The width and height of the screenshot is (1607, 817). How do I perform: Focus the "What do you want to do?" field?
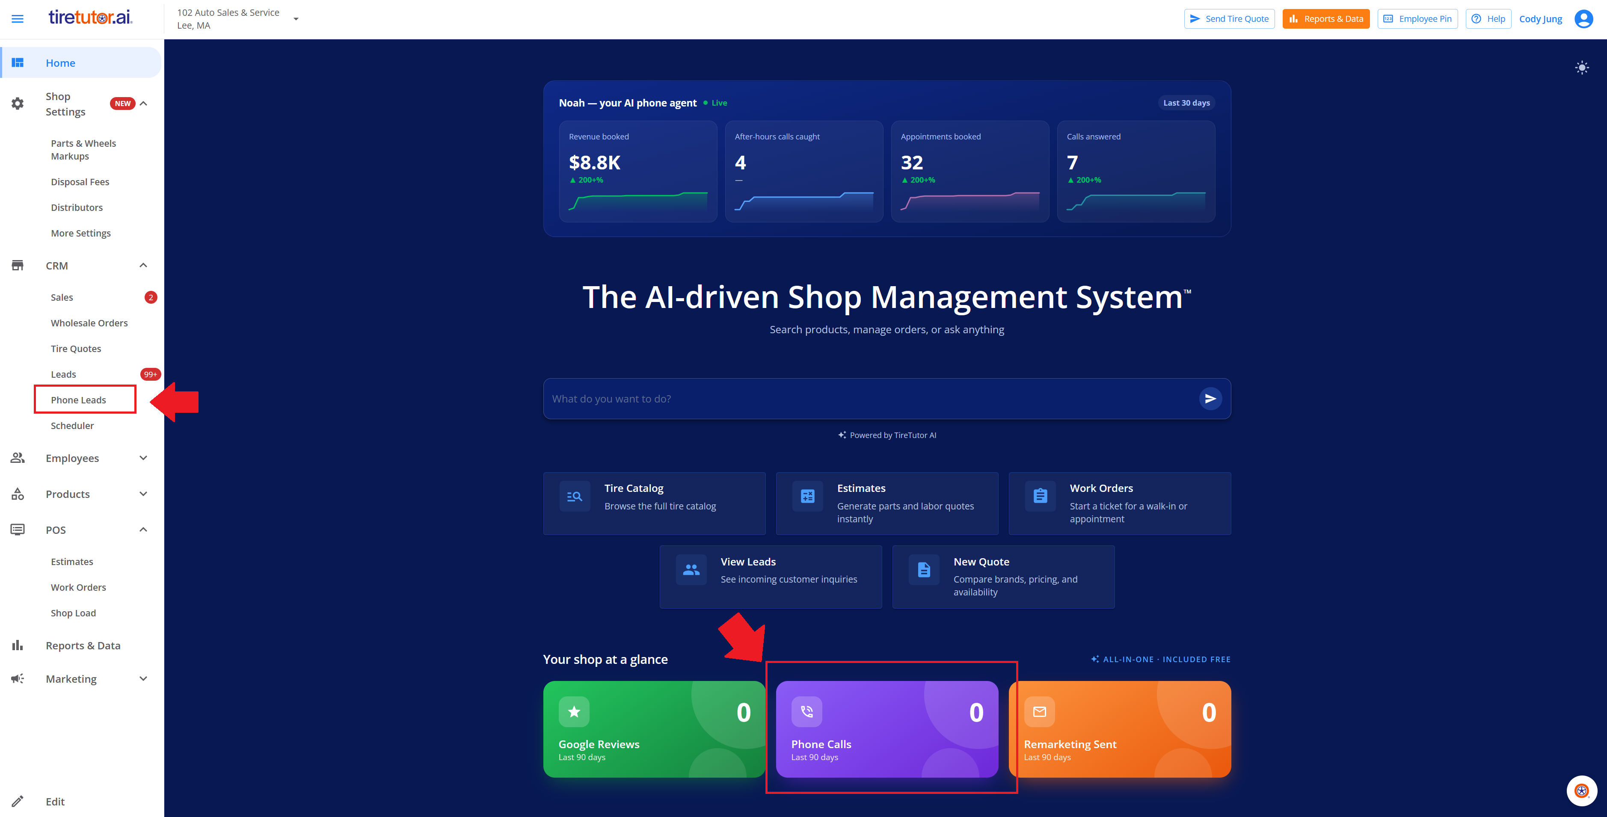pos(870,399)
